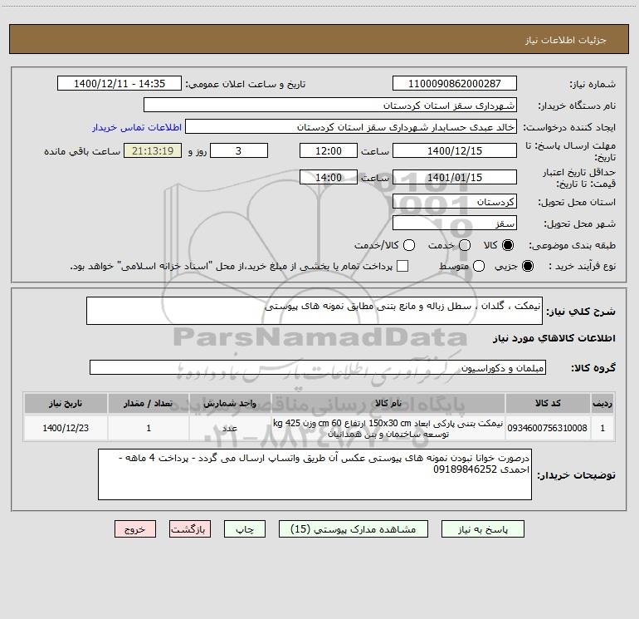This screenshot has height=619, width=639.
Task: Open مشاهده مدارک پیوستی (15) attachments
Action: pos(354,529)
